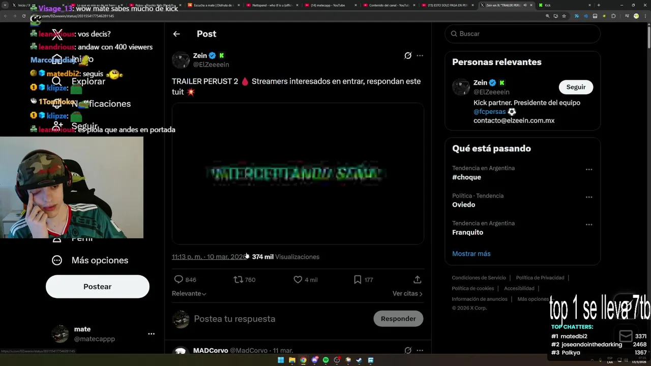Follow Zein with Seguir button

point(576,87)
